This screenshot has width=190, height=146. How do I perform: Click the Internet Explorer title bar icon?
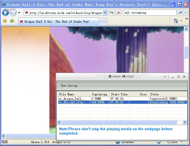[4, 4]
